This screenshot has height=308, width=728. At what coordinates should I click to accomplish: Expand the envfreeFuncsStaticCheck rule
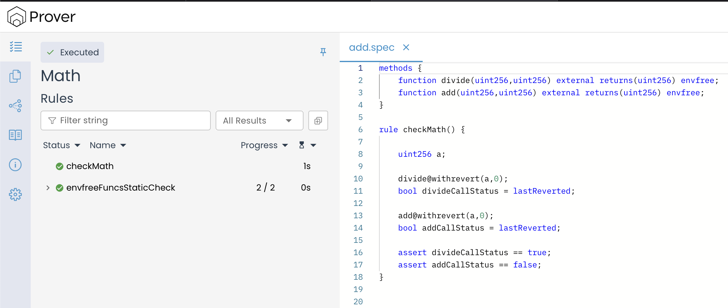48,188
